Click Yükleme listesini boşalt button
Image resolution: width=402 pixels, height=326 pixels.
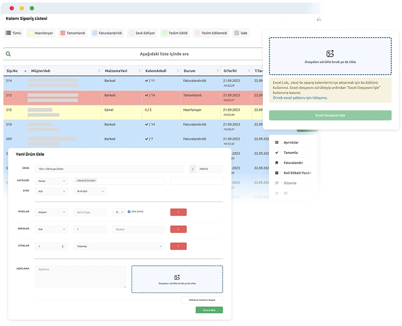[202, 300]
